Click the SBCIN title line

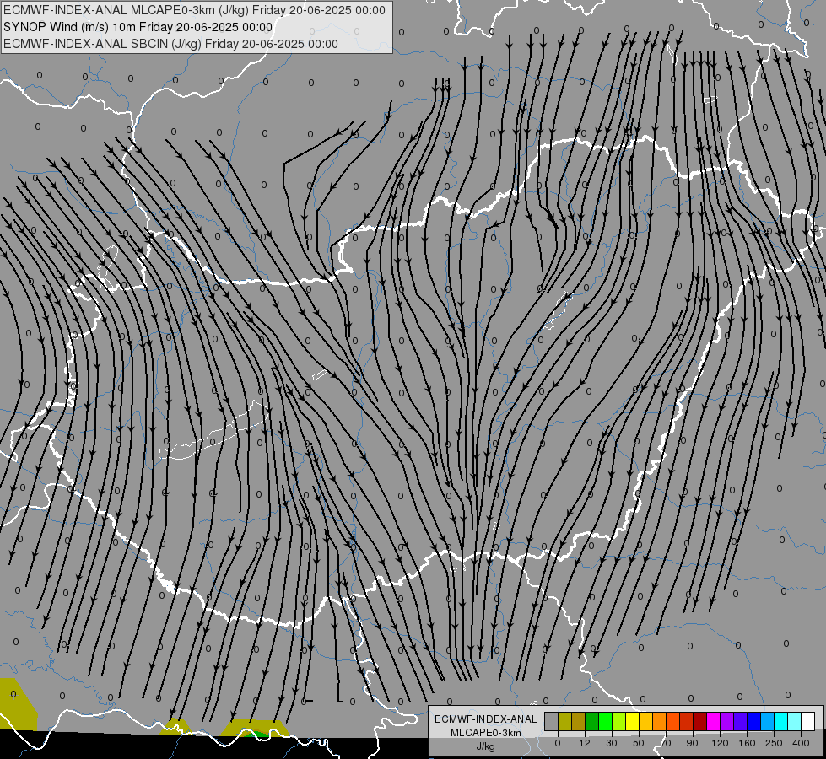pos(170,44)
